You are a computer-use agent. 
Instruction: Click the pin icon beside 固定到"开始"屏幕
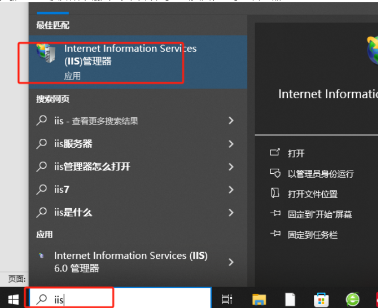tap(275, 213)
